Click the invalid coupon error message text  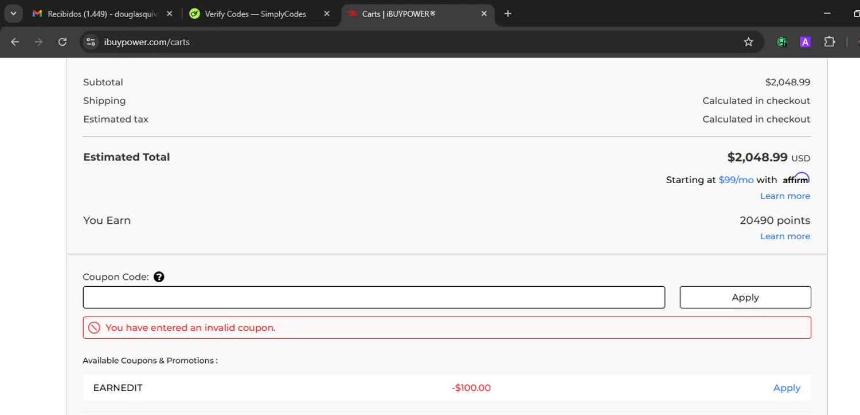point(190,328)
